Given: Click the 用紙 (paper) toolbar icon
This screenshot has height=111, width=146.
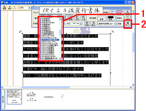Looking at the screenshot, I should [x=4, y=7].
